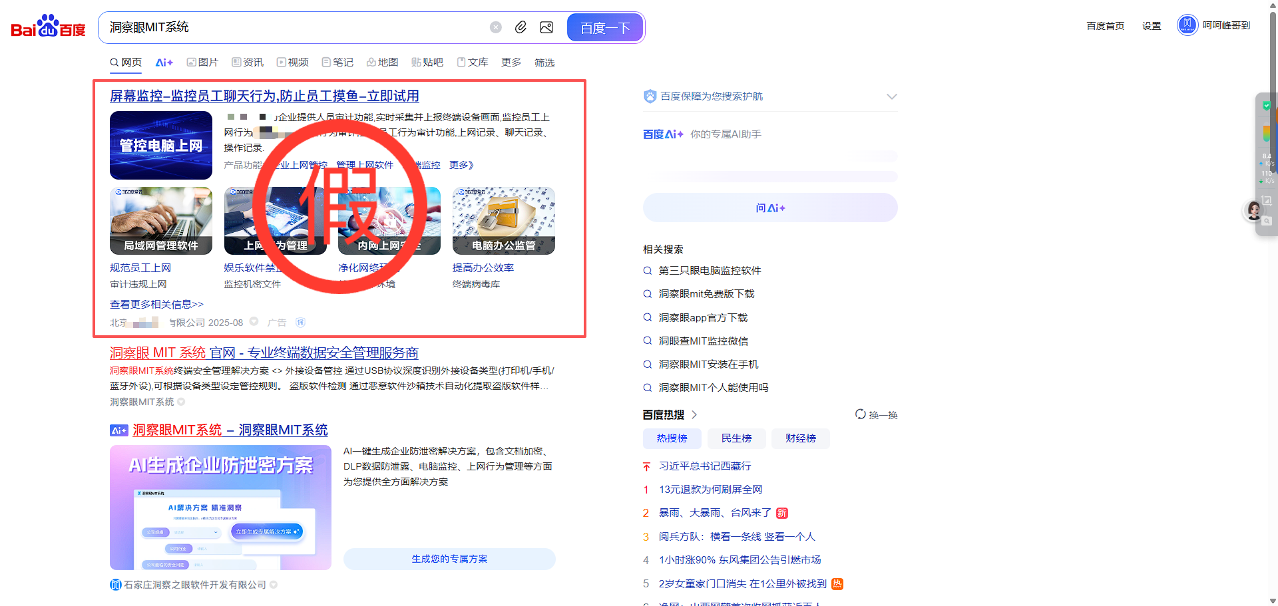The width and height of the screenshot is (1278, 606).
Task: Click the search input field
Action: (293, 27)
